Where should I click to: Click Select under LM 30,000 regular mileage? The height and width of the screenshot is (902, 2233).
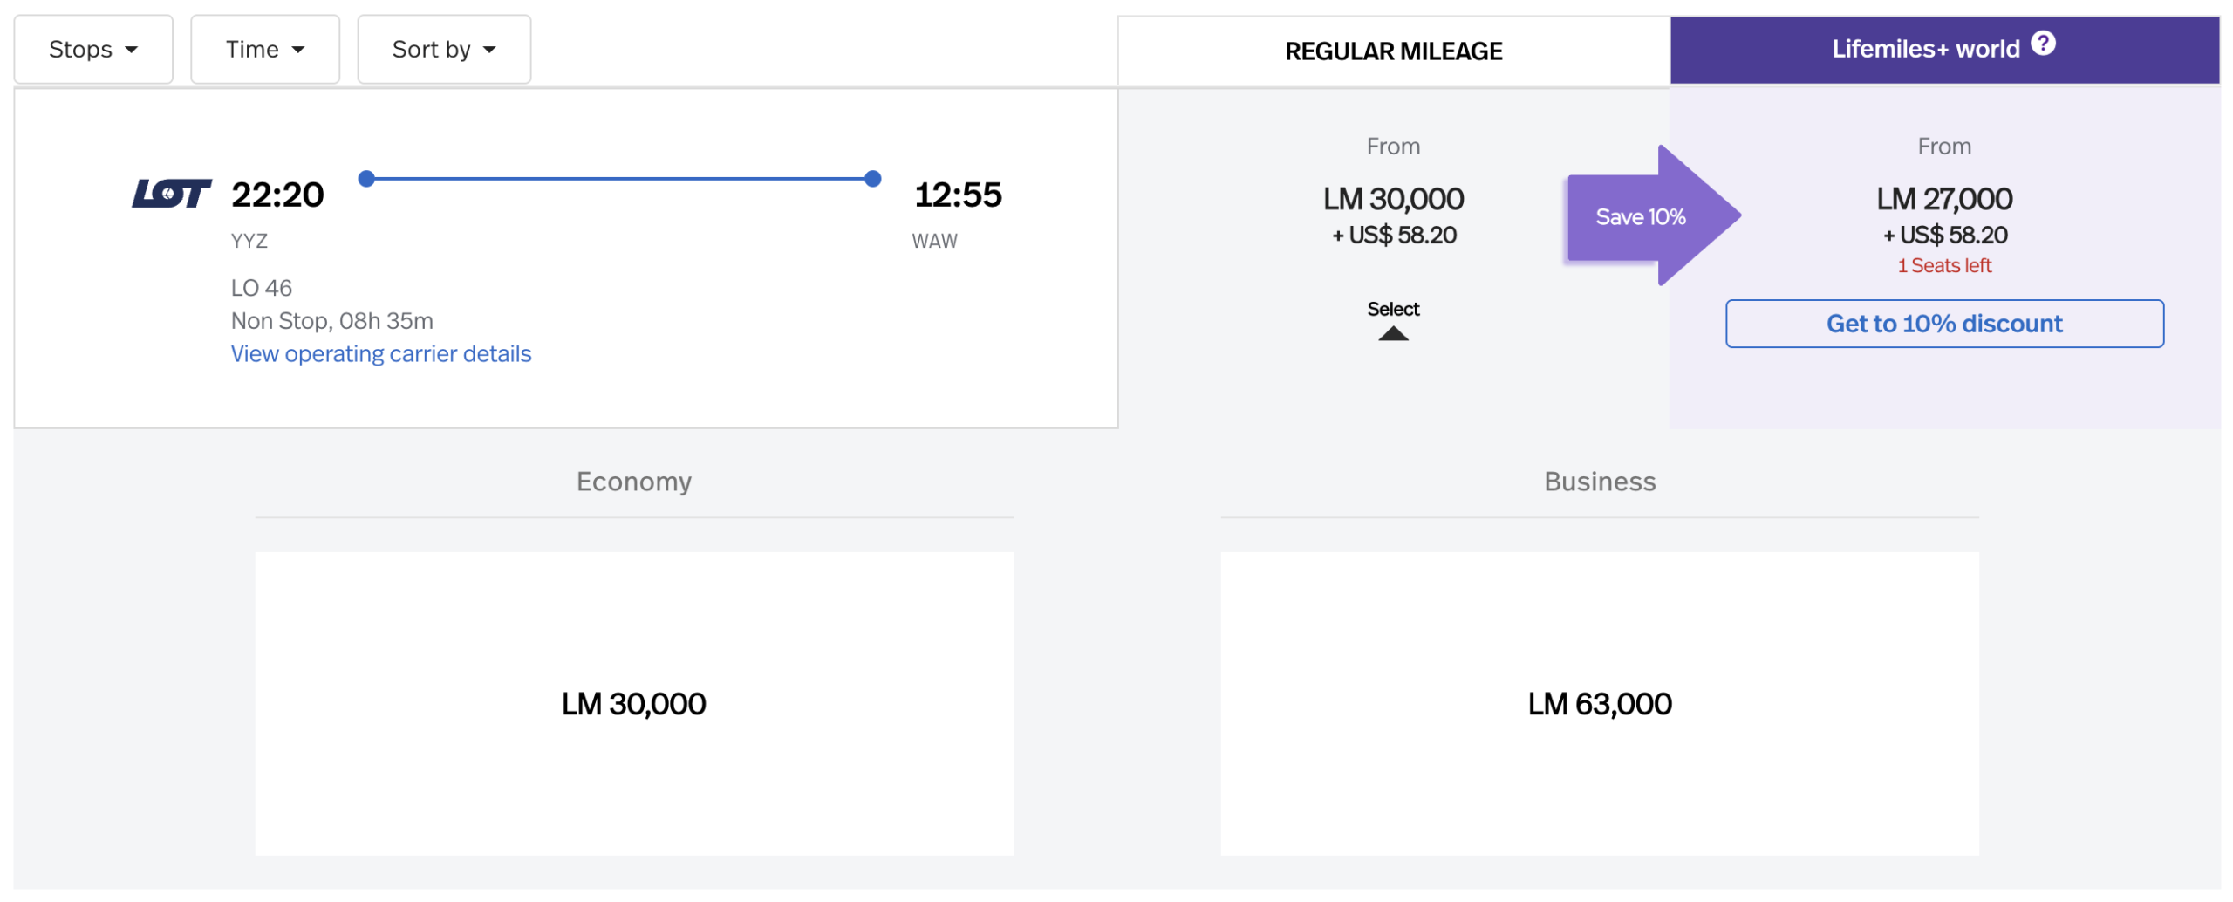[1393, 309]
